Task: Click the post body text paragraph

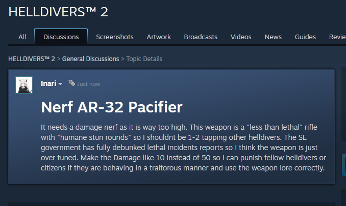Action: tap(183, 148)
